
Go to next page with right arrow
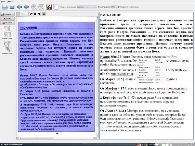point(26,7)
